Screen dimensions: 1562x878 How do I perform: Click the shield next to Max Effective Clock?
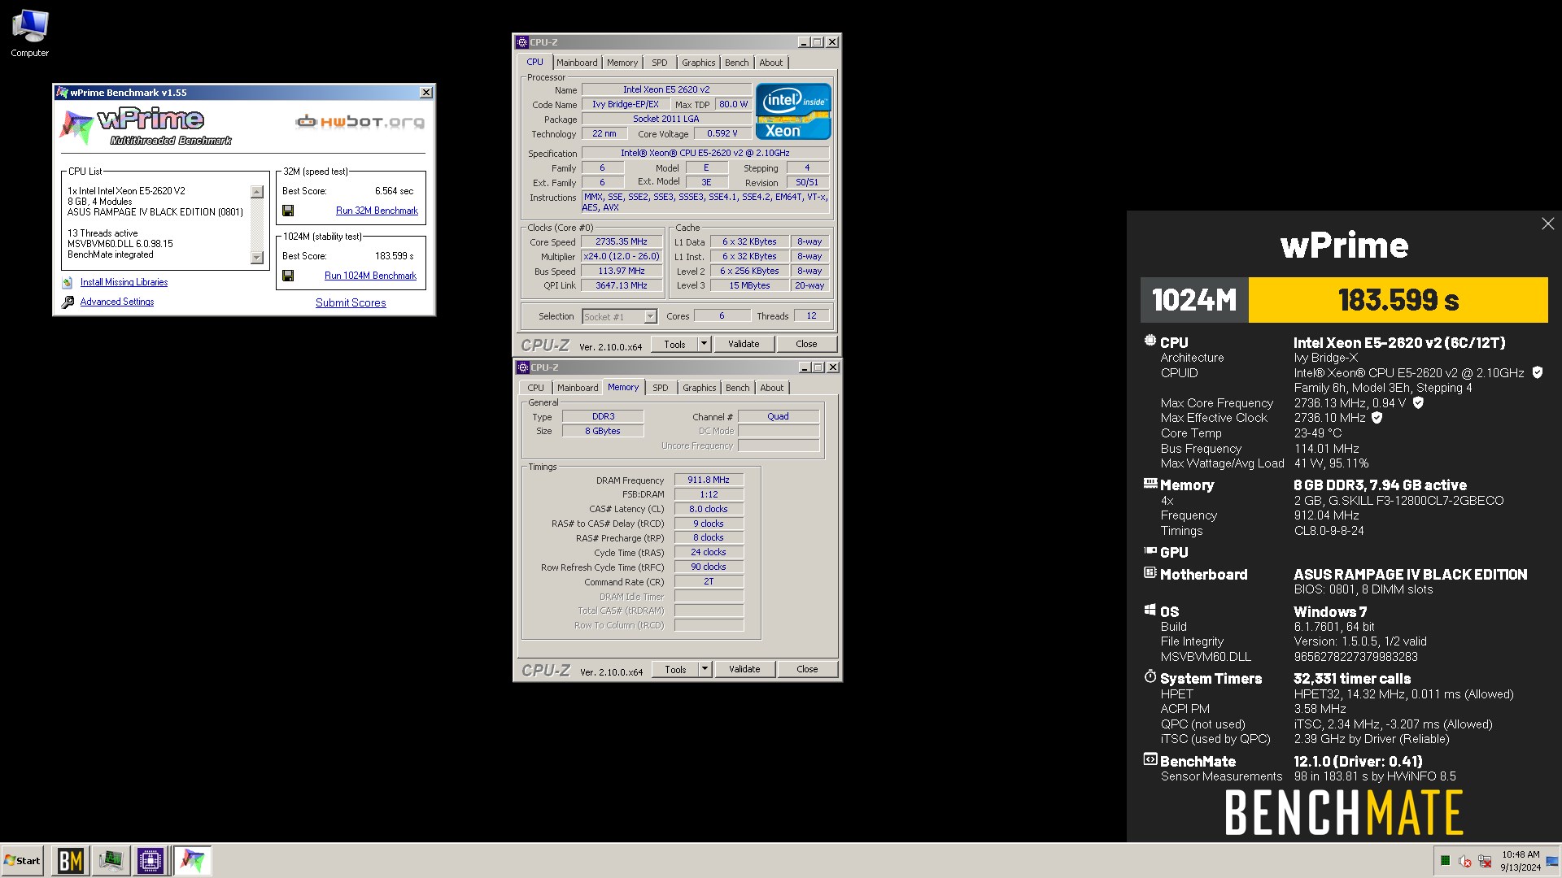click(x=1377, y=418)
